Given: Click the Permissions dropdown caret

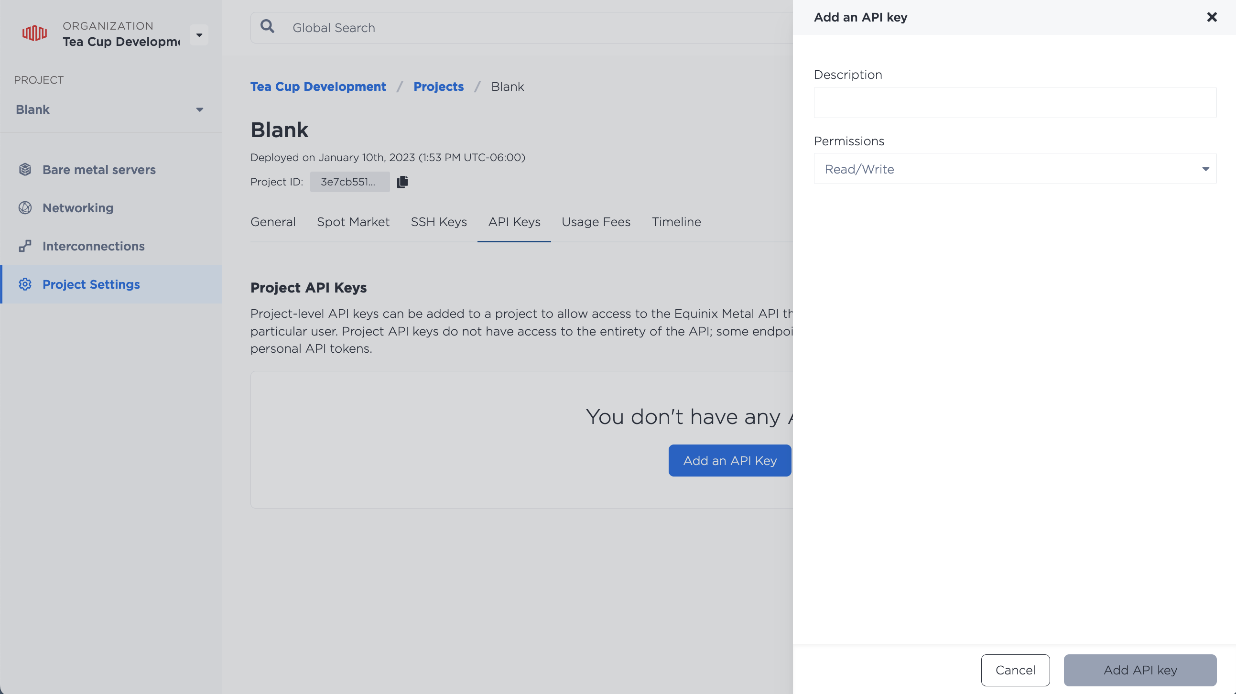Looking at the screenshot, I should coord(1205,169).
